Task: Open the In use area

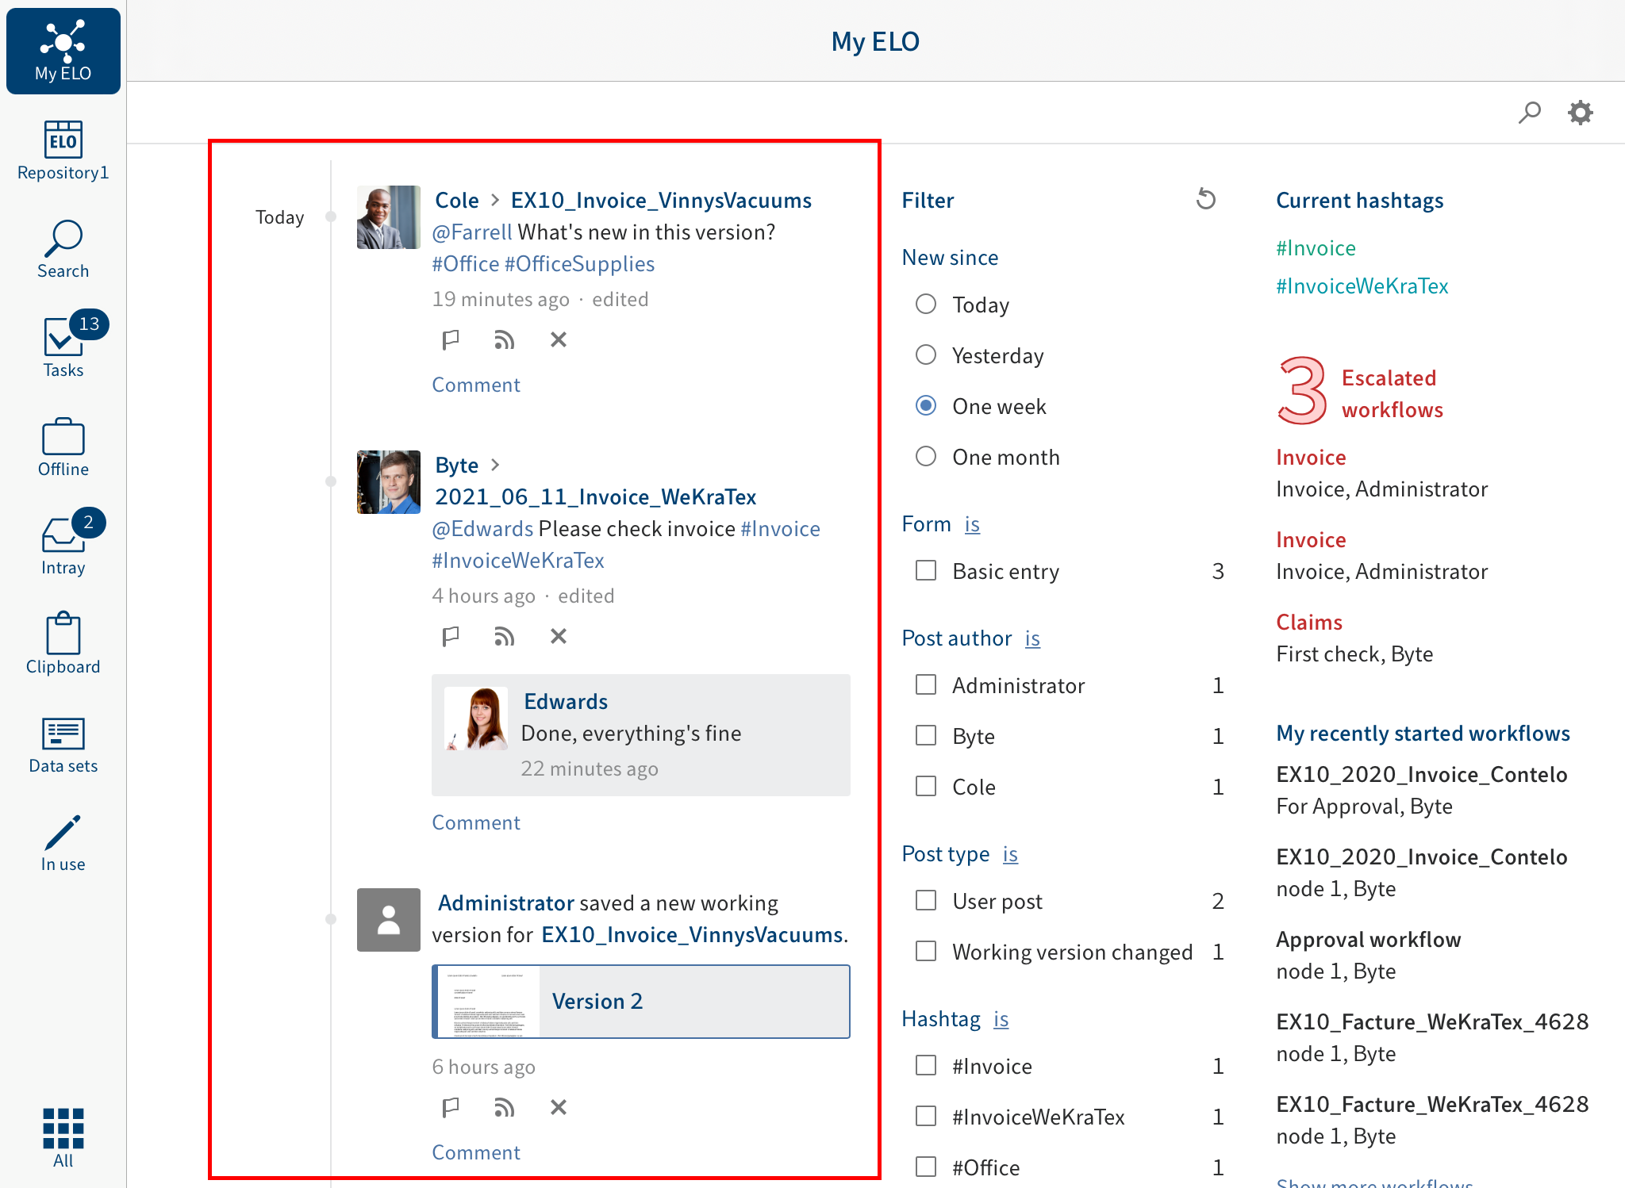Action: [x=63, y=844]
